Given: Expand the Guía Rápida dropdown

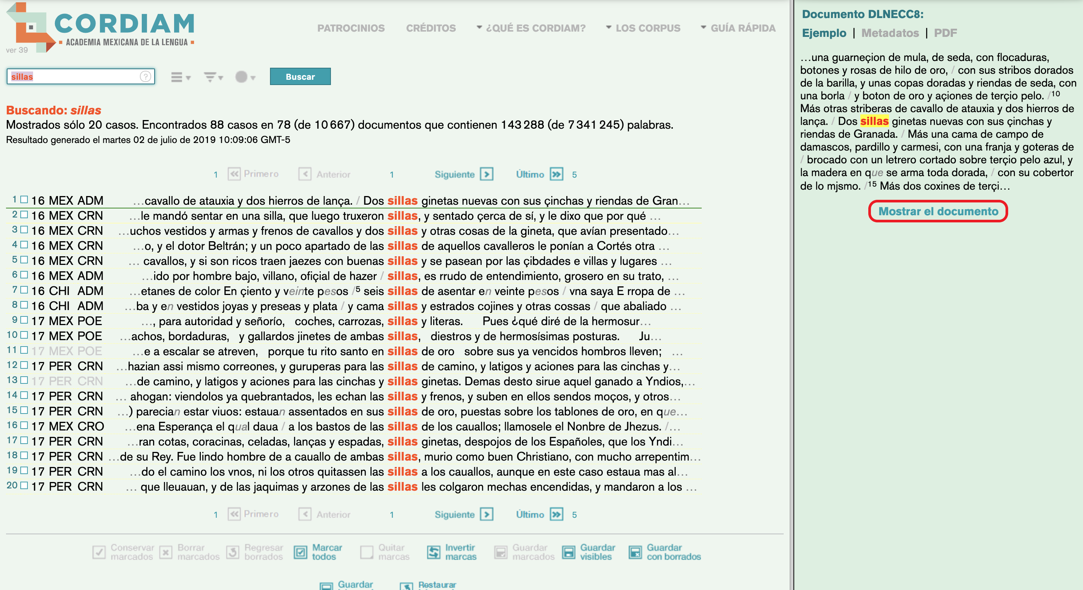Looking at the screenshot, I should coord(738,28).
